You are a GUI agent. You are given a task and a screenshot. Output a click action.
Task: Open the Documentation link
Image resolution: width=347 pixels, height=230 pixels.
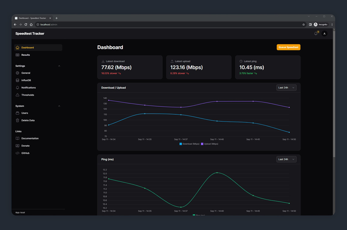pyautogui.click(x=38, y=138)
